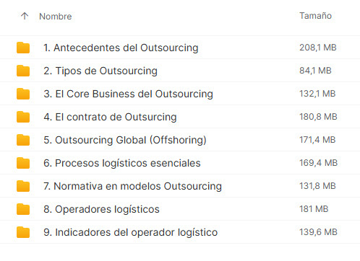Image resolution: width=360 pixels, height=261 pixels.
Task: Open the '1. Antecedentes del Outsourcing' folder name
Action: [x=121, y=48]
